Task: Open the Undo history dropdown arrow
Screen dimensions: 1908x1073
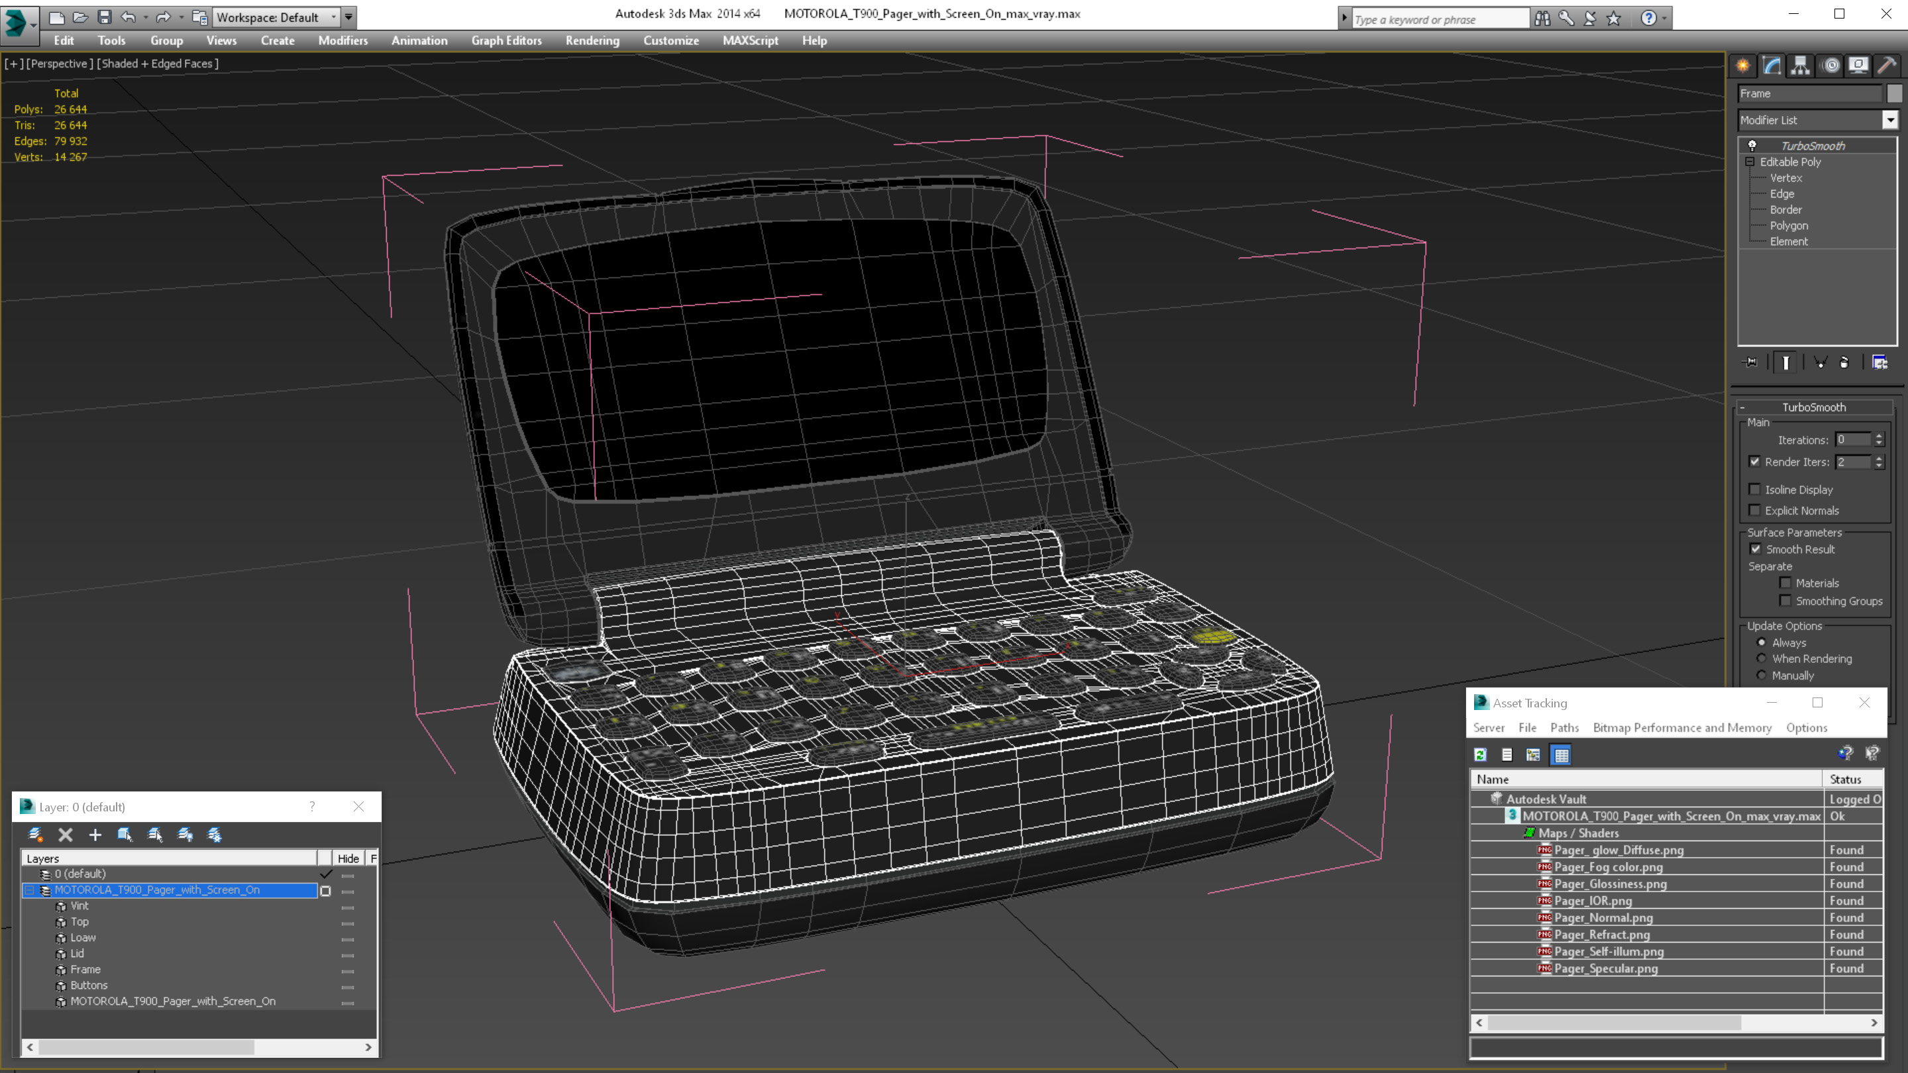Action: (x=145, y=17)
